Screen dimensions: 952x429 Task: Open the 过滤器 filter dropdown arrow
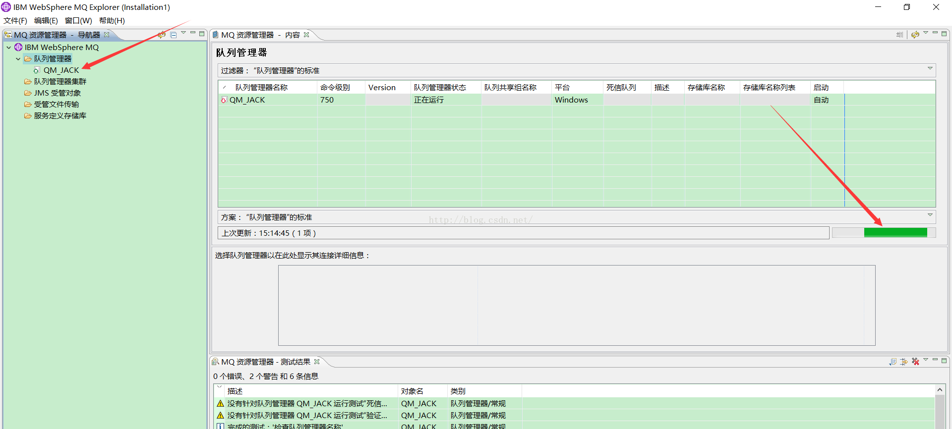coord(930,68)
